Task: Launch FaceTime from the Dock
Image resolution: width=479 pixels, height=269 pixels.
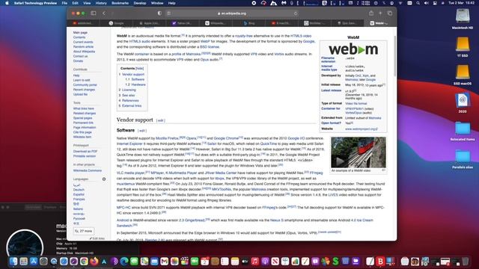Action: click(x=195, y=261)
